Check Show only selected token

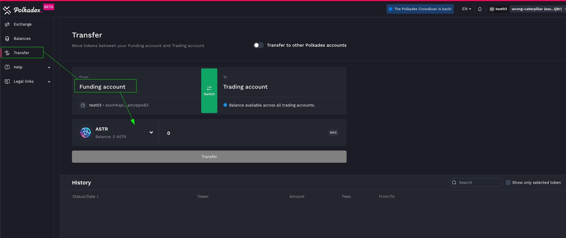click(508, 183)
